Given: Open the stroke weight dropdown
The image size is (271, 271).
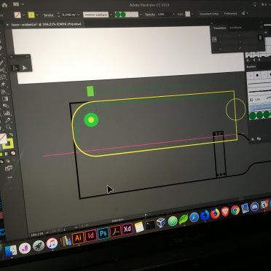Looking at the screenshot, I should (x=79, y=15).
